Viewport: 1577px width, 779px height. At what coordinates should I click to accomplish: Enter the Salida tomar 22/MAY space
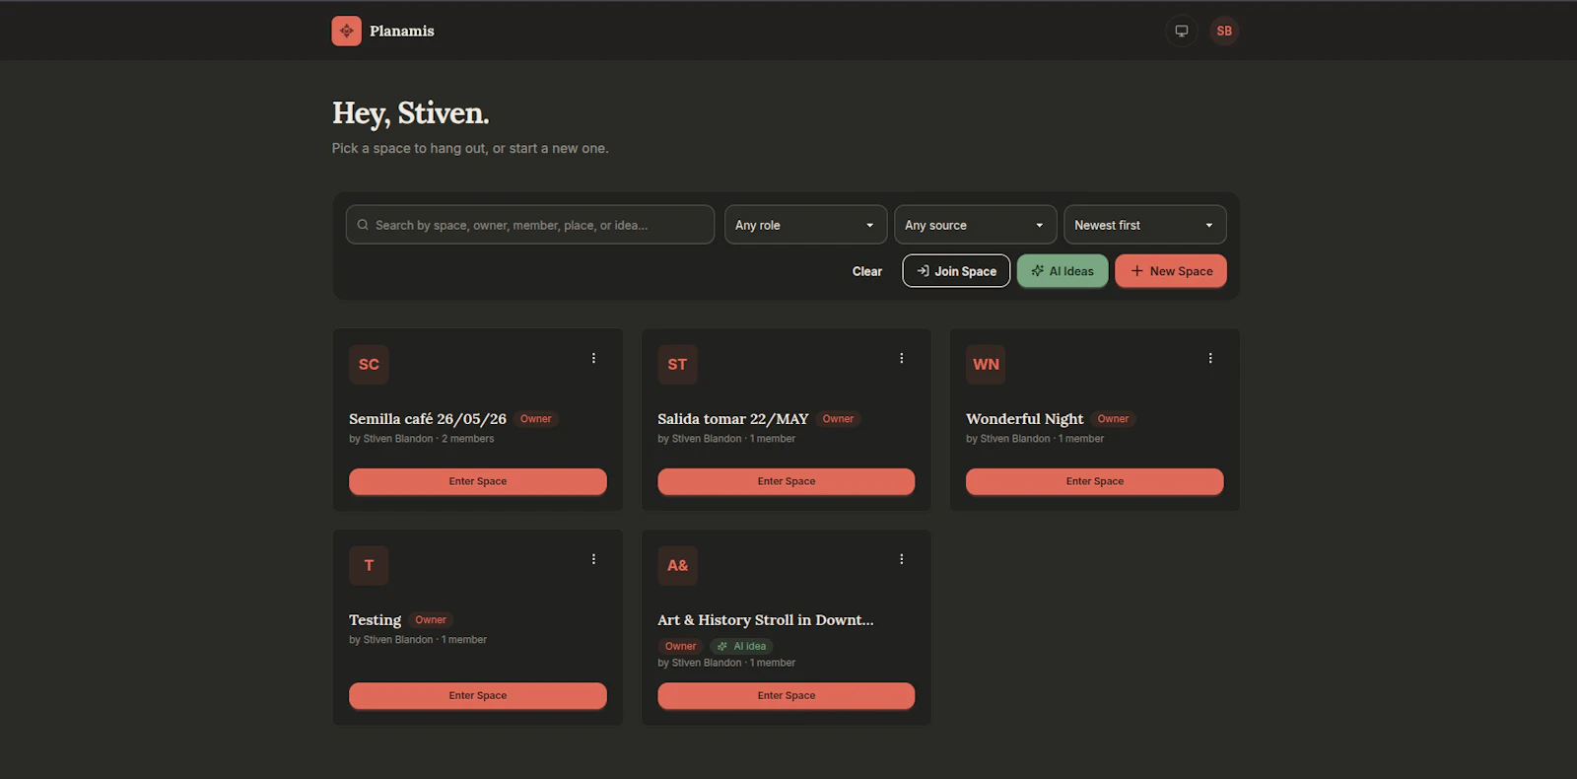tap(787, 481)
